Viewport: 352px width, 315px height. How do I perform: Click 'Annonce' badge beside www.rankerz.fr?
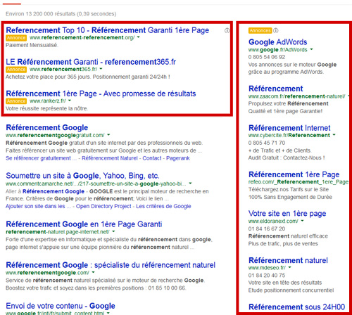coord(16,101)
